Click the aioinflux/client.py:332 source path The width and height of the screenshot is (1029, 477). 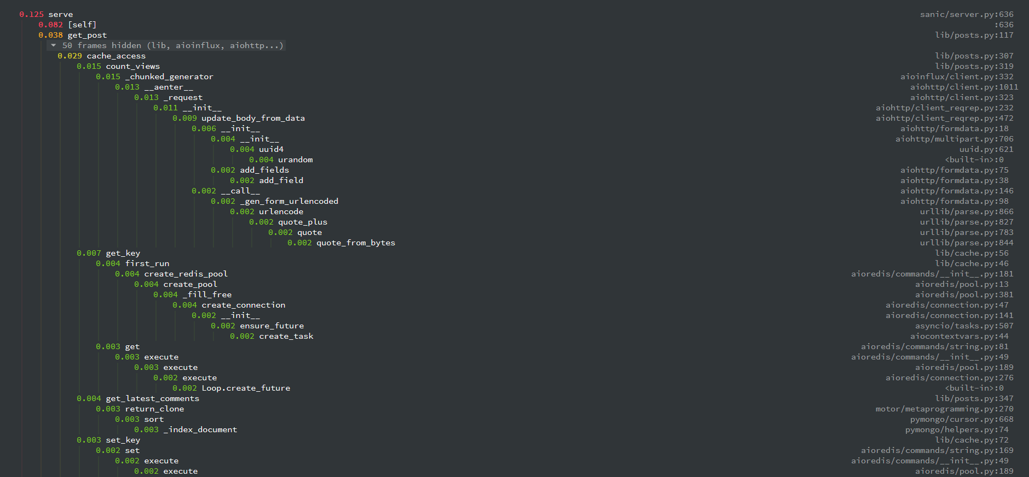tap(956, 76)
